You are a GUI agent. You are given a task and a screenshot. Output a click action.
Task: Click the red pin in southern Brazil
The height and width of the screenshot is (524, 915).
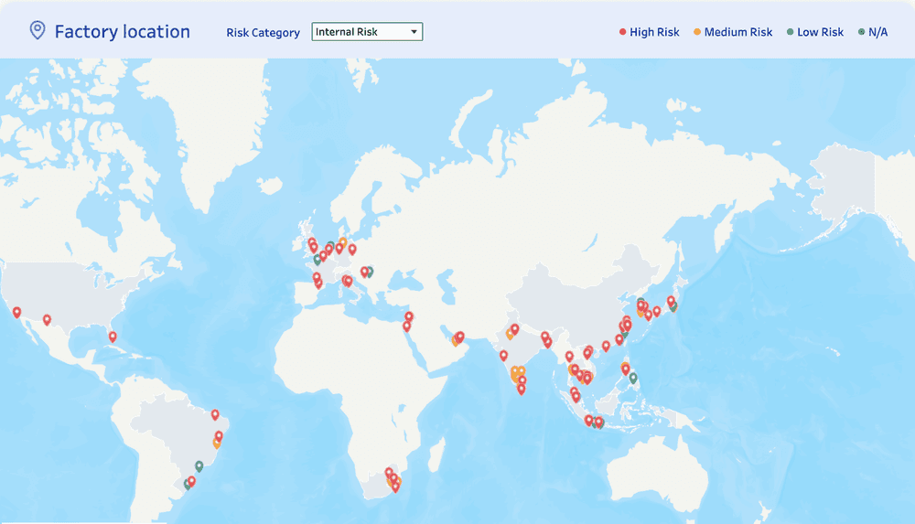191,481
